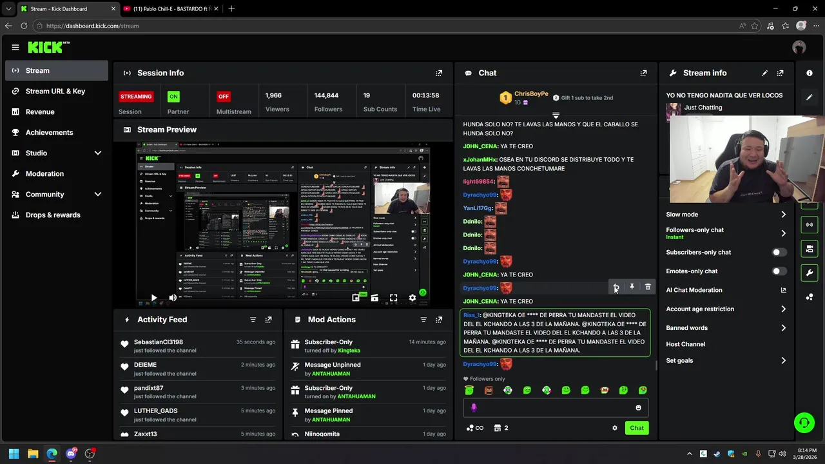Open Moderation in the sidebar
825x464 pixels.
pyautogui.click(x=57, y=174)
